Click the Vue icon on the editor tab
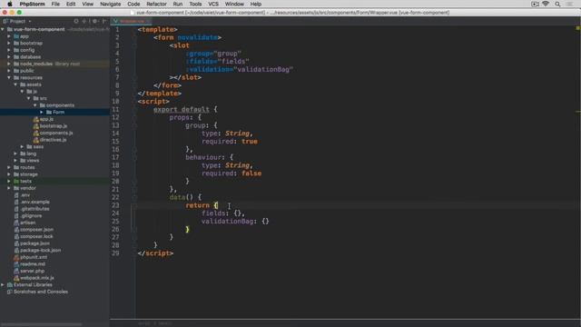Screen dimensions: 581x327 pyautogui.click(x=115, y=21)
